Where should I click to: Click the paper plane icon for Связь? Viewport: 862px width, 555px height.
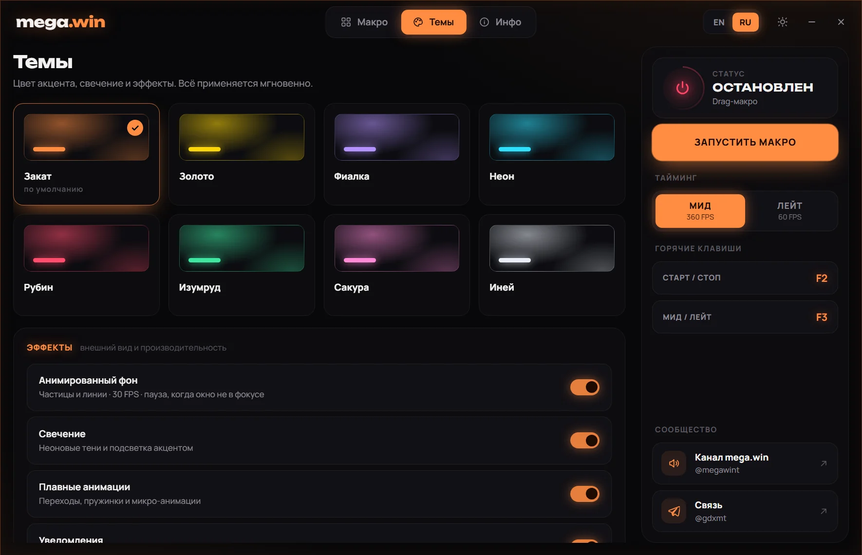click(674, 511)
